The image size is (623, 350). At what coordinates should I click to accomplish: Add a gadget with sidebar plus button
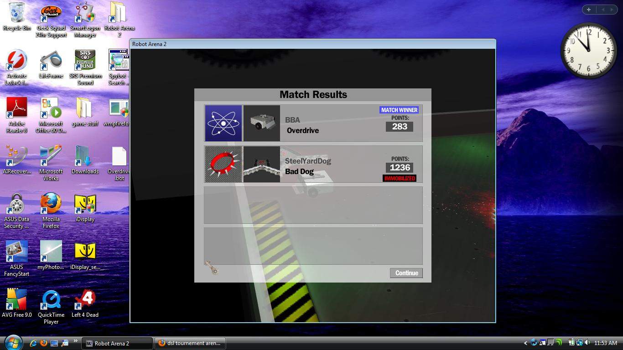click(589, 10)
